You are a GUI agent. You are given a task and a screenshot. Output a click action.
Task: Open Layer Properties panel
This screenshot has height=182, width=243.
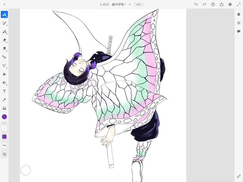coord(239,23)
